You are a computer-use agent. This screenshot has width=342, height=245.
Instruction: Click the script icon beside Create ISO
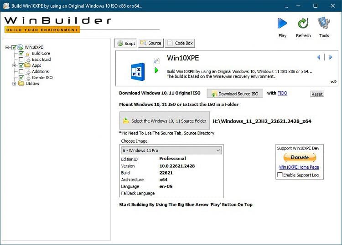click(28, 78)
